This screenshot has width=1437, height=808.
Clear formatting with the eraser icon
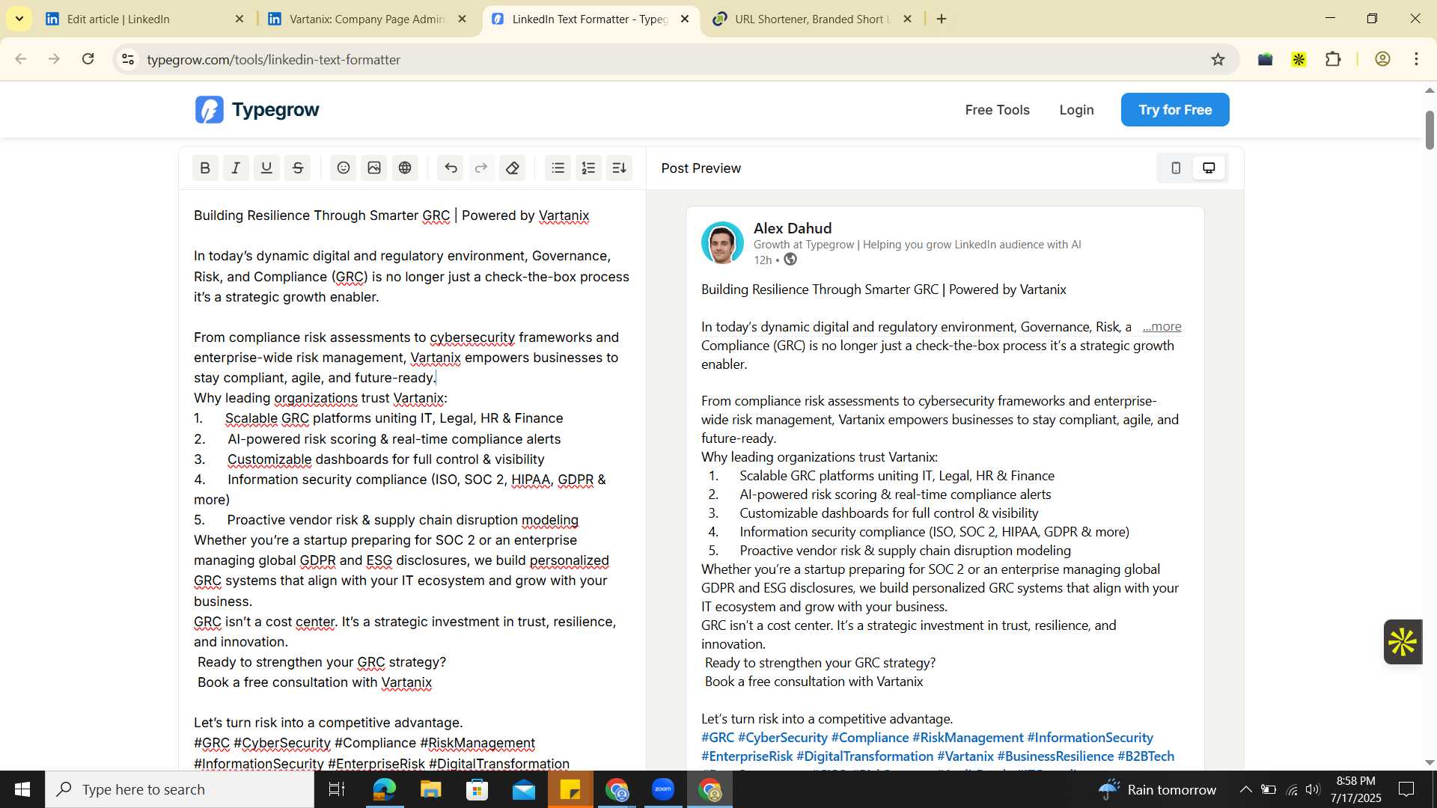[513, 168]
